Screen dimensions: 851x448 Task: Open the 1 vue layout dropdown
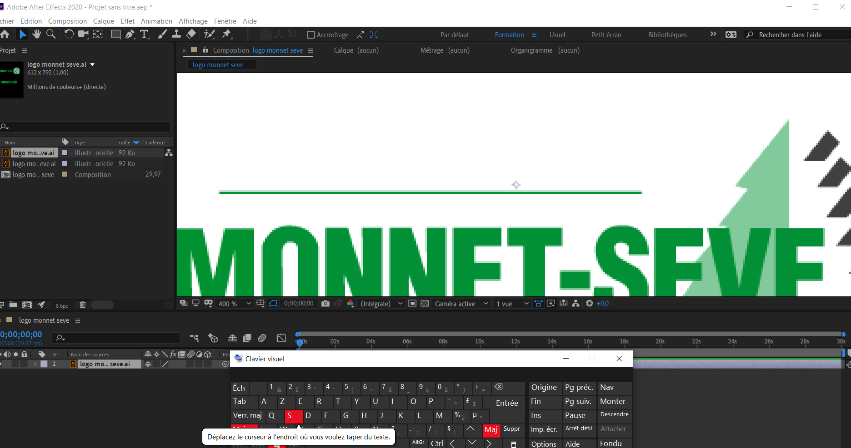click(x=512, y=304)
